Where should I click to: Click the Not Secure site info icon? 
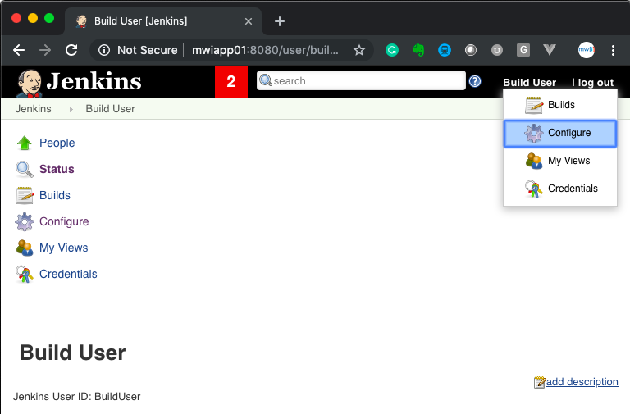tap(104, 50)
